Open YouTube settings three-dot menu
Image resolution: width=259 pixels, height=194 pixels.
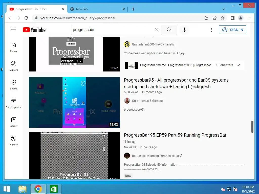click(212, 30)
